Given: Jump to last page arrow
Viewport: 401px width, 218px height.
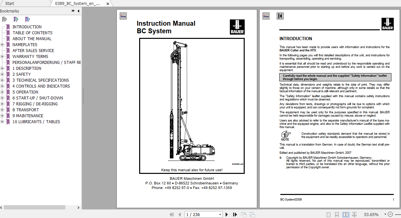Looking at the screenshot, I should 235,214.
